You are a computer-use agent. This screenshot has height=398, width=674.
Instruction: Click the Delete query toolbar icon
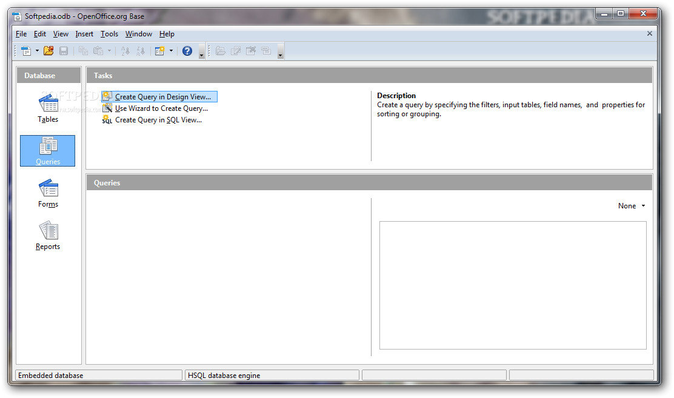coord(250,51)
